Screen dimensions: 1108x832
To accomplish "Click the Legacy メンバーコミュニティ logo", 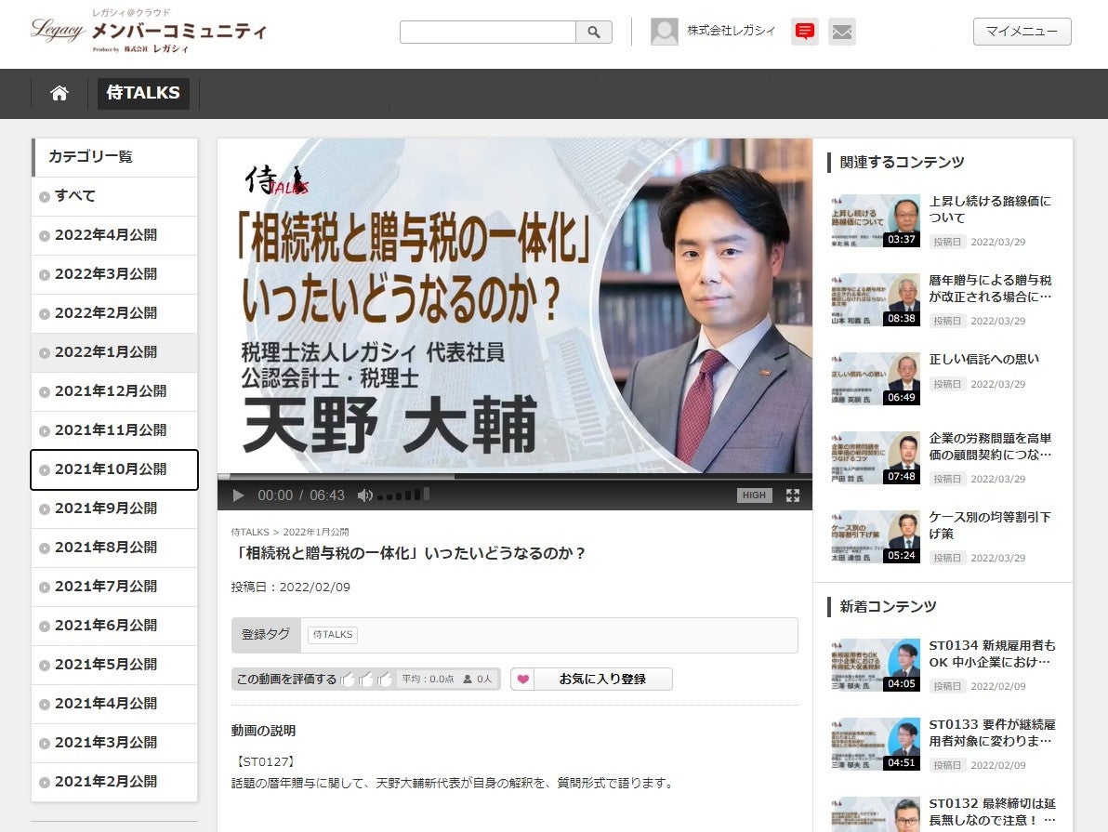I will 149,33.
